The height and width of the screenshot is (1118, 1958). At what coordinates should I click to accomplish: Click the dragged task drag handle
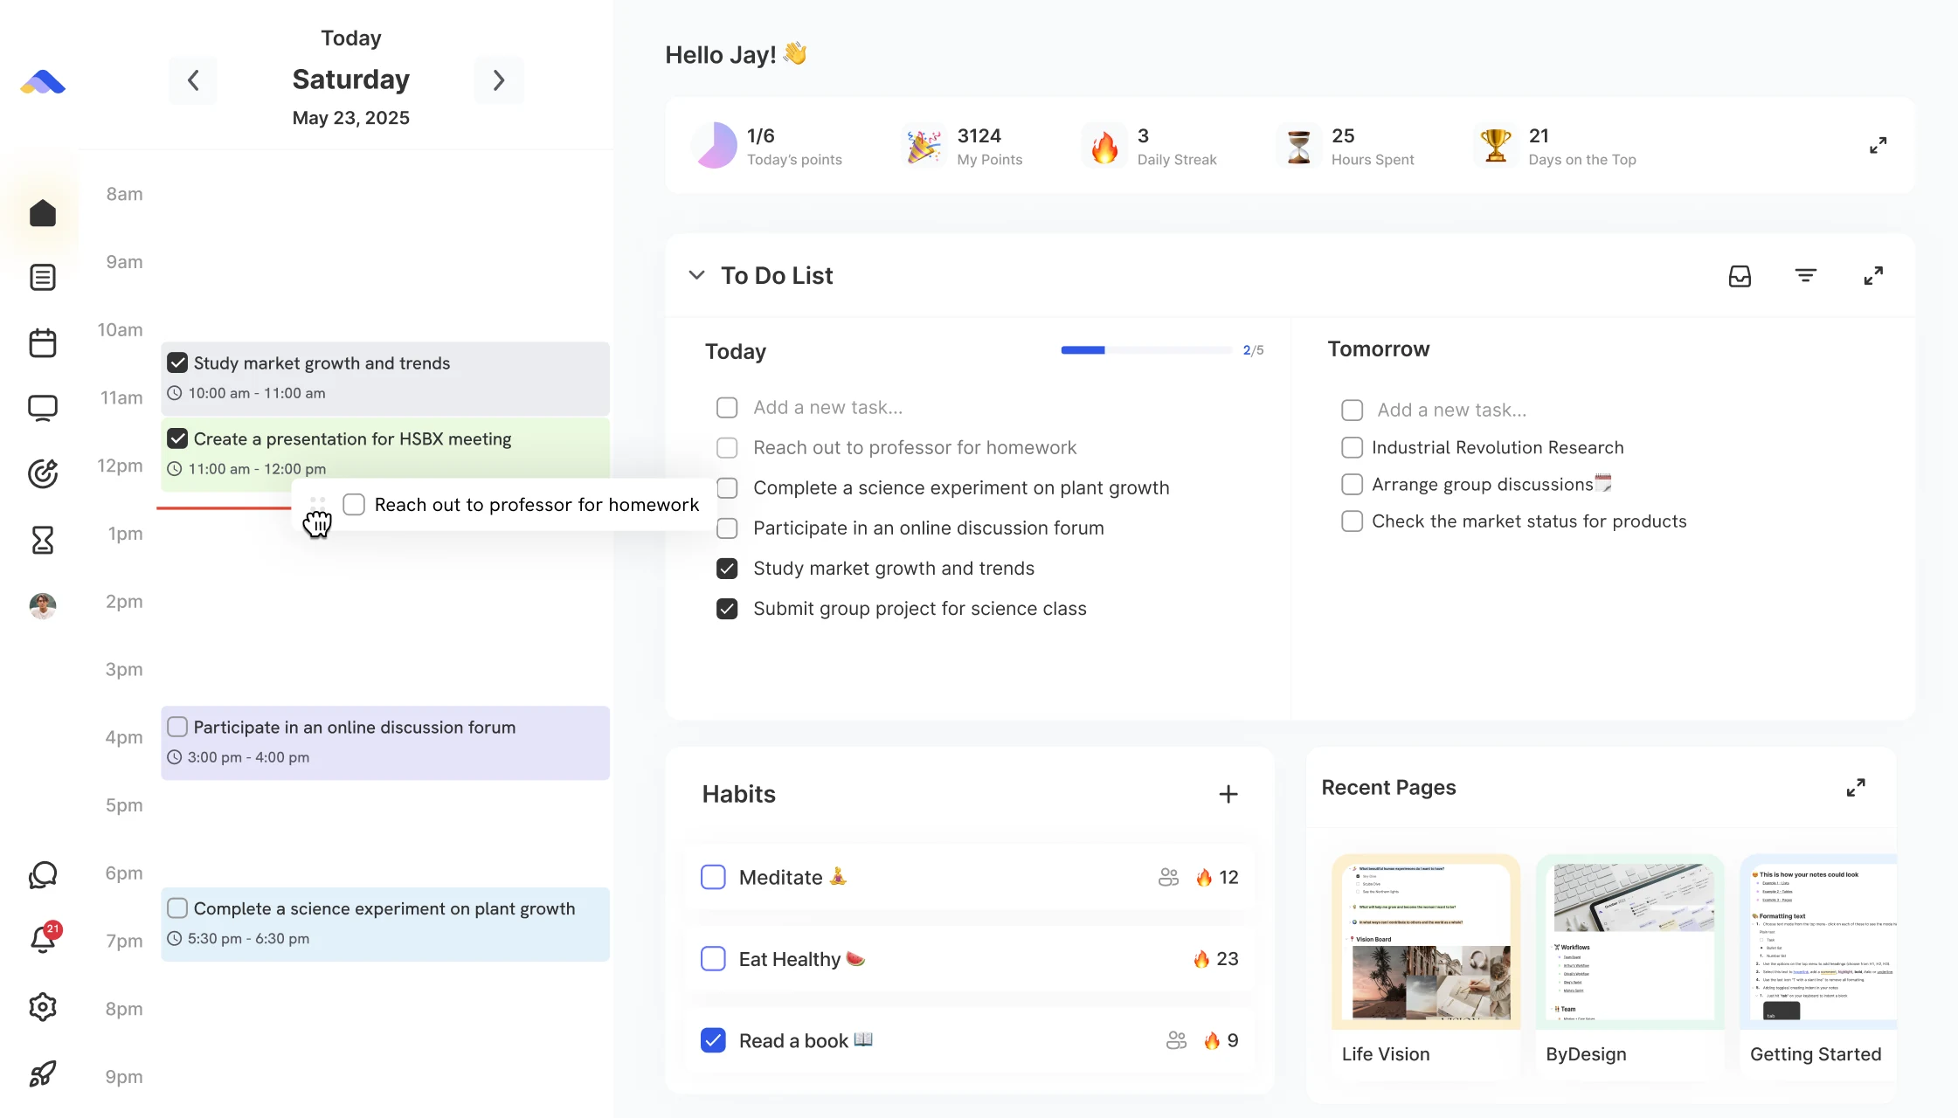point(317,505)
